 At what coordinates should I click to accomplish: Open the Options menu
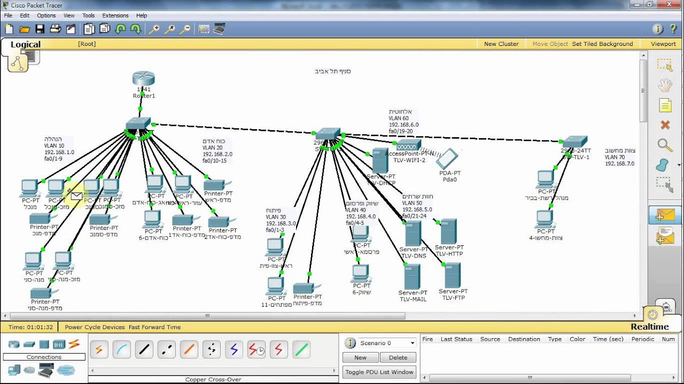pos(46,15)
